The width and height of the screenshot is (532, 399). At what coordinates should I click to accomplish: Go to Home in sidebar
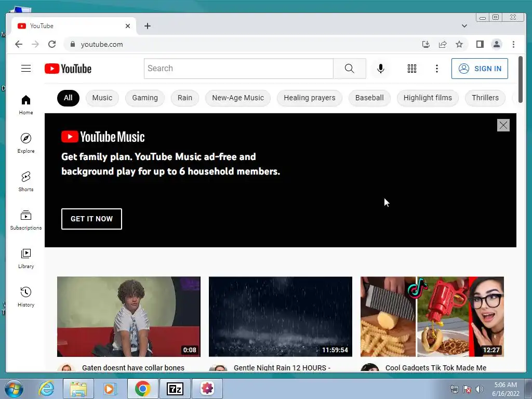point(26,105)
